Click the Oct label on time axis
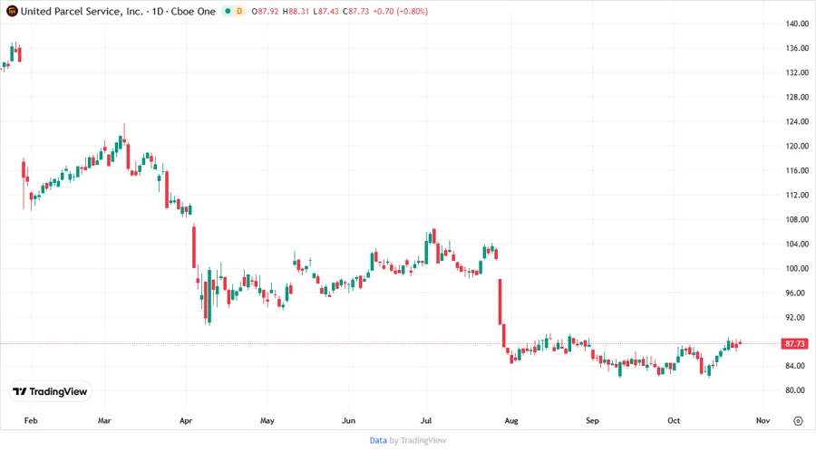Image resolution: width=816 pixels, height=451 pixels. (674, 420)
